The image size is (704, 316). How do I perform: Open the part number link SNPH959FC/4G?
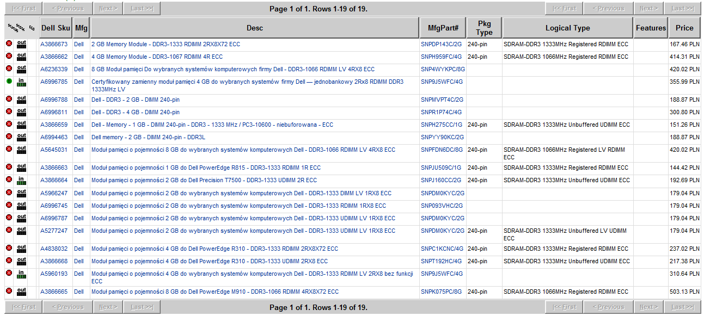(x=441, y=57)
